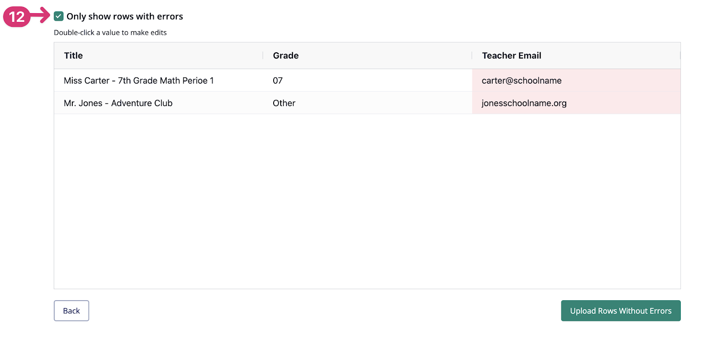Uncheck the Only show rows with errors checkbox
Image resolution: width=705 pixels, height=338 pixels.
point(59,16)
